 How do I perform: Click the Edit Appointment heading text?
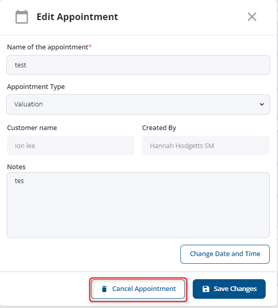pos(78,17)
